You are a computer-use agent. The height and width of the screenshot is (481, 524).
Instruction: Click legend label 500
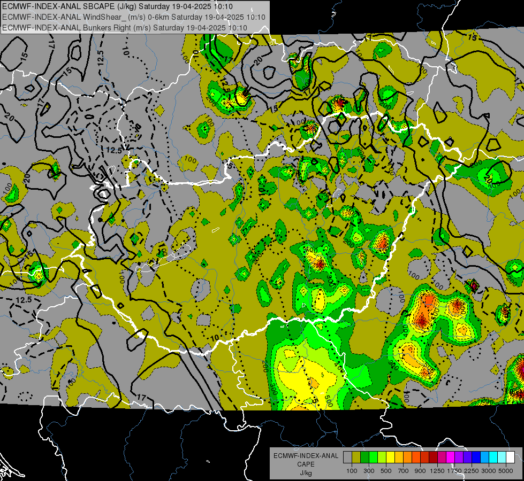386,471
